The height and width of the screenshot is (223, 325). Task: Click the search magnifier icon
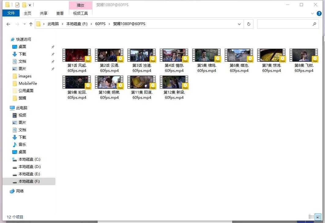[314, 24]
